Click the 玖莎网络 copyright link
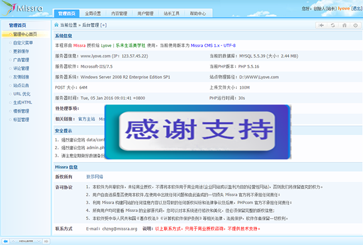The image size is (363, 245). 95,177
